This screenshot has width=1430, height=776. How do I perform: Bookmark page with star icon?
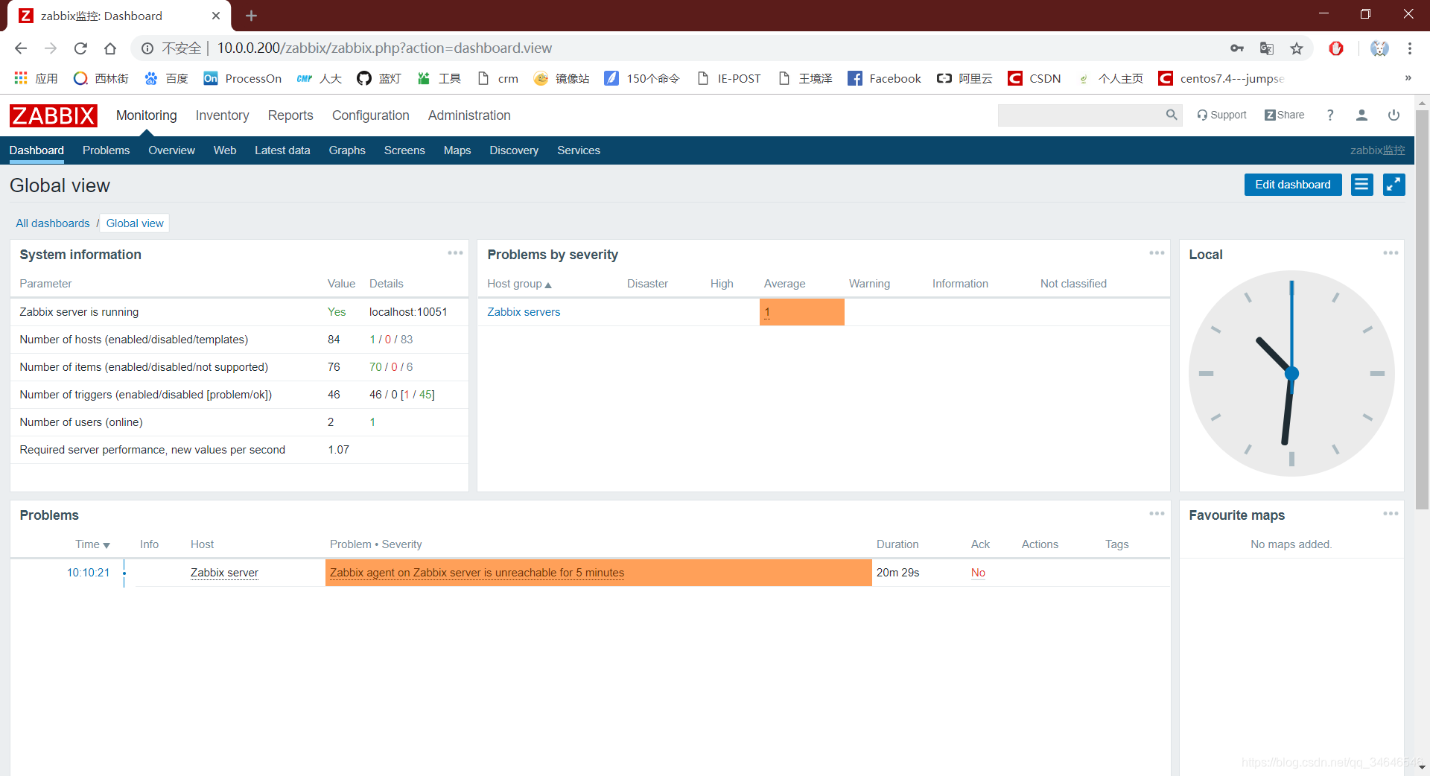1297,48
